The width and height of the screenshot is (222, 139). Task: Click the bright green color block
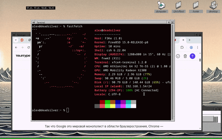pos(107,106)
